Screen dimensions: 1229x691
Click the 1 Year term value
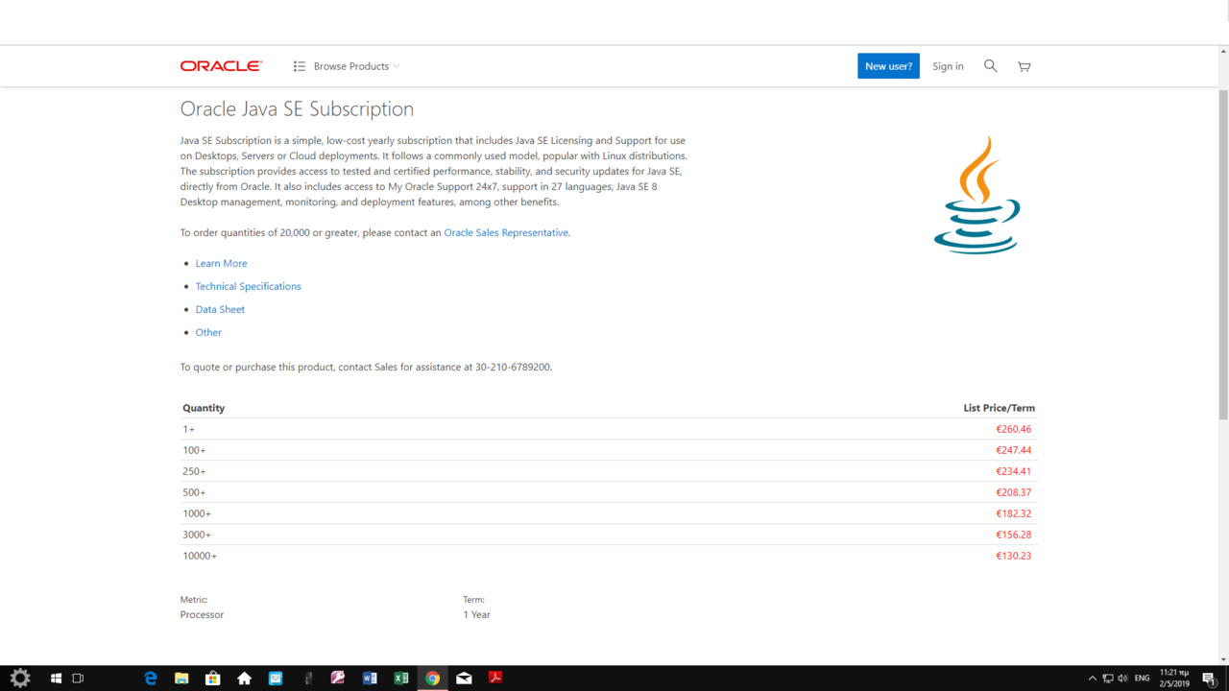click(476, 614)
